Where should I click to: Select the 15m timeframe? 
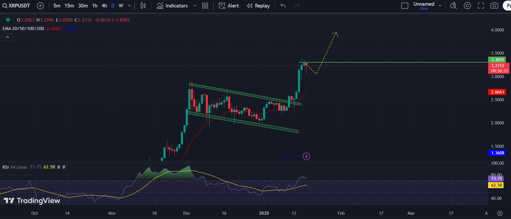click(x=69, y=6)
